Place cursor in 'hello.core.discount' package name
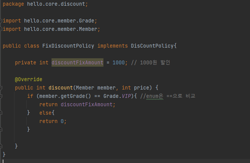This screenshot has width=250, height=163. [x=56, y=4]
